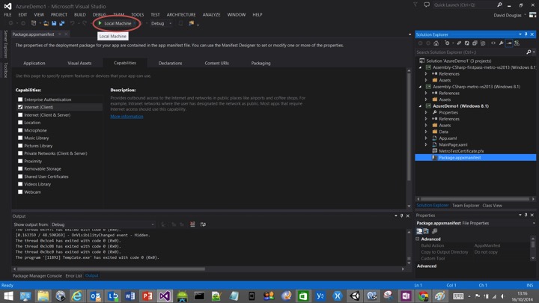Screen dimensions: 539x303
Task: Switch to the Visual Assets tab
Action: [79, 63]
